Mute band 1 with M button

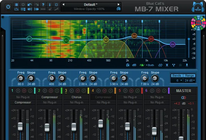pyautogui.click(x=24, y=91)
